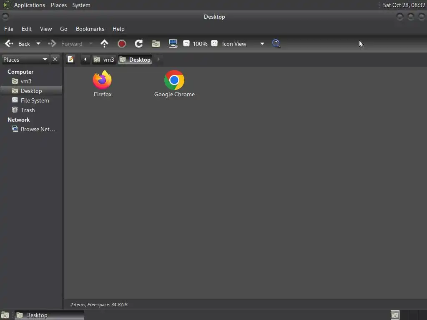Screen dimensions: 427x320
Task: Click the clock showing Sat Oct 28
Action: pyautogui.click(x=404, y=5)
